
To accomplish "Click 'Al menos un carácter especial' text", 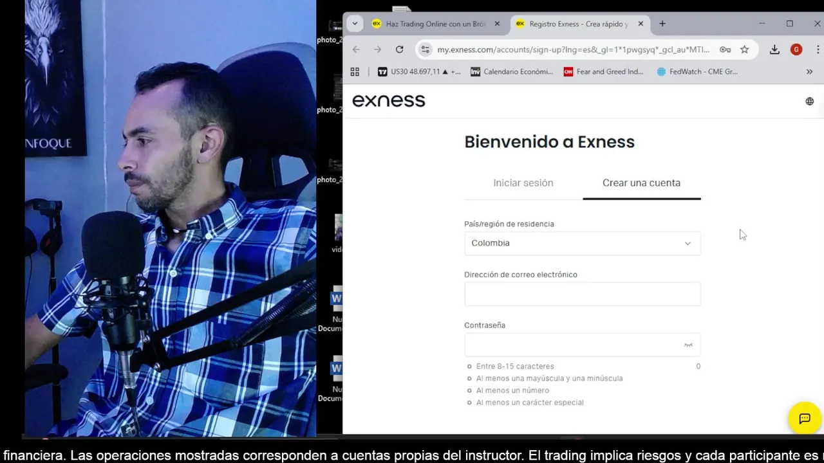I will (530, 403).
